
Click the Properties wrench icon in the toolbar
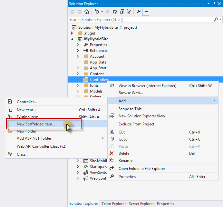click(139, 12)
